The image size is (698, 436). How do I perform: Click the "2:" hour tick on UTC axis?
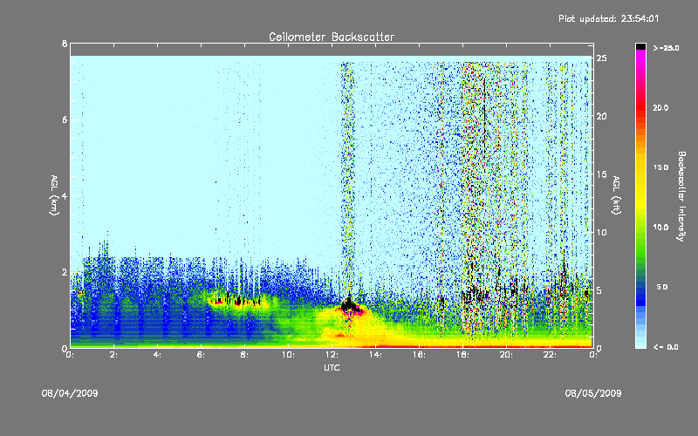114,355
